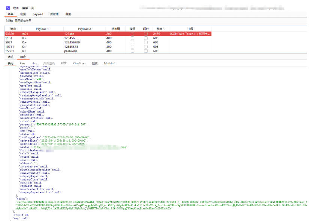Switch to the 链接 view tab
The height and width of the screenshot is (222, 311).
[x=94, y=63]
